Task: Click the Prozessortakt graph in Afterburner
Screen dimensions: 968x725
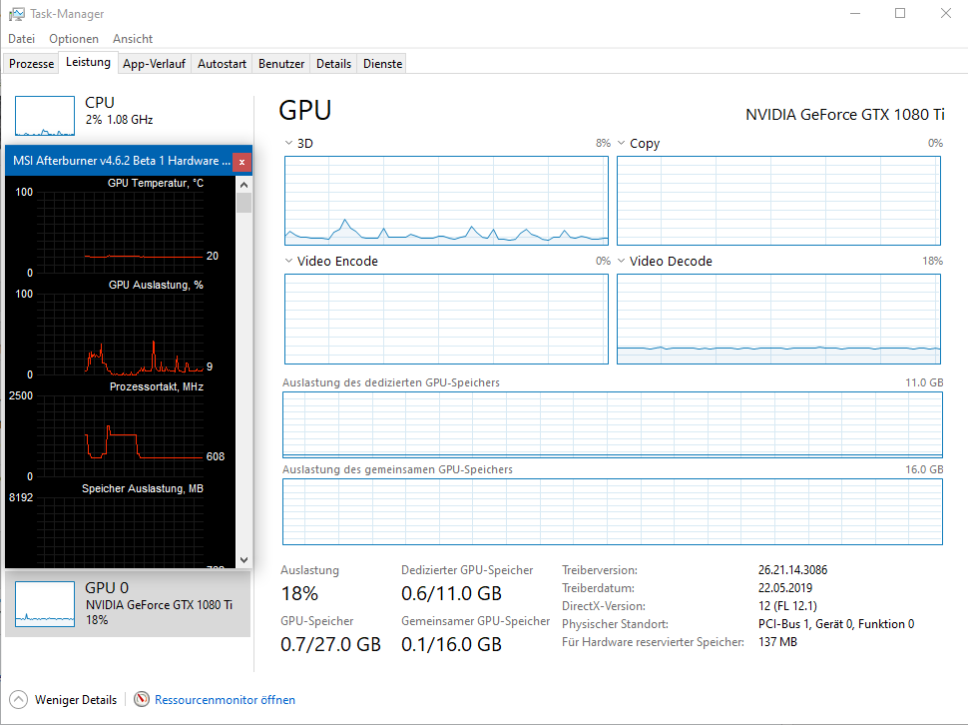Action: [x=121, y=436]
